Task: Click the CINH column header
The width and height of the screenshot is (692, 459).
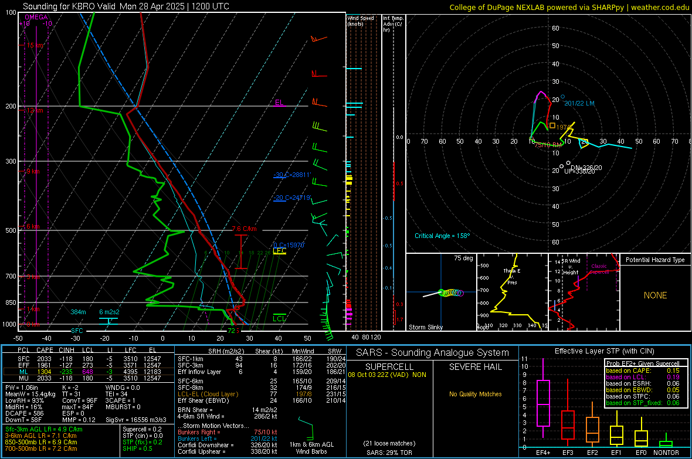Action: pyautogui.click(x=67, y=350)
